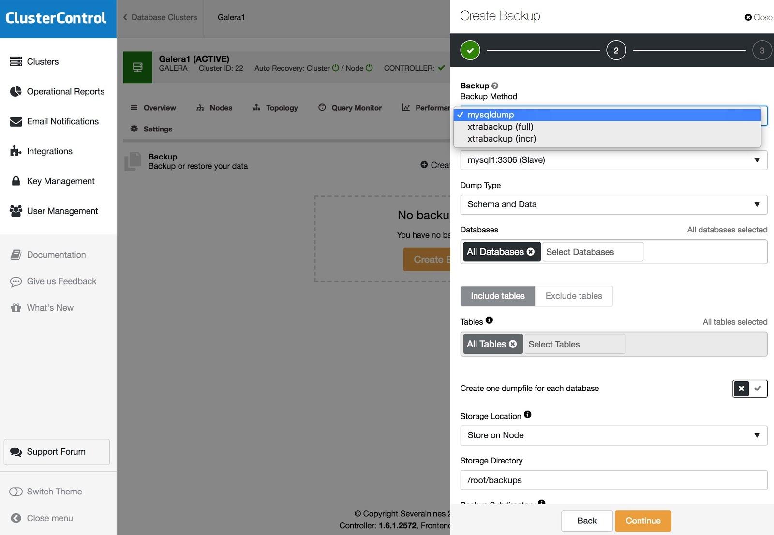The height and width of the screenshot is (535, 774).
Task: Click the Give us Feedback speech icon
Action: coord(16,282)
